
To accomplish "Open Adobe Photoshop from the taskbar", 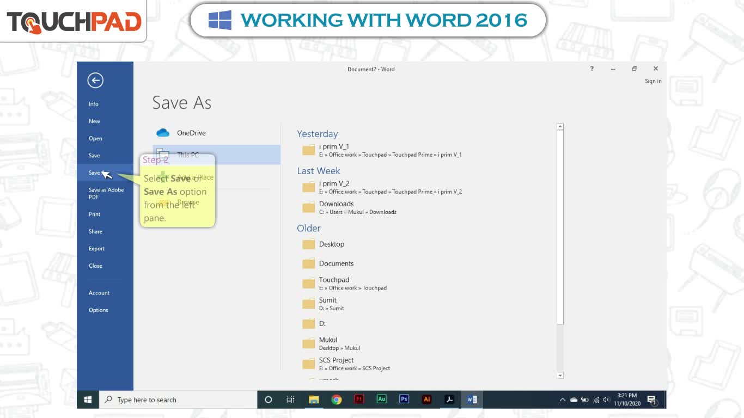I will click(x=404, y=399).
